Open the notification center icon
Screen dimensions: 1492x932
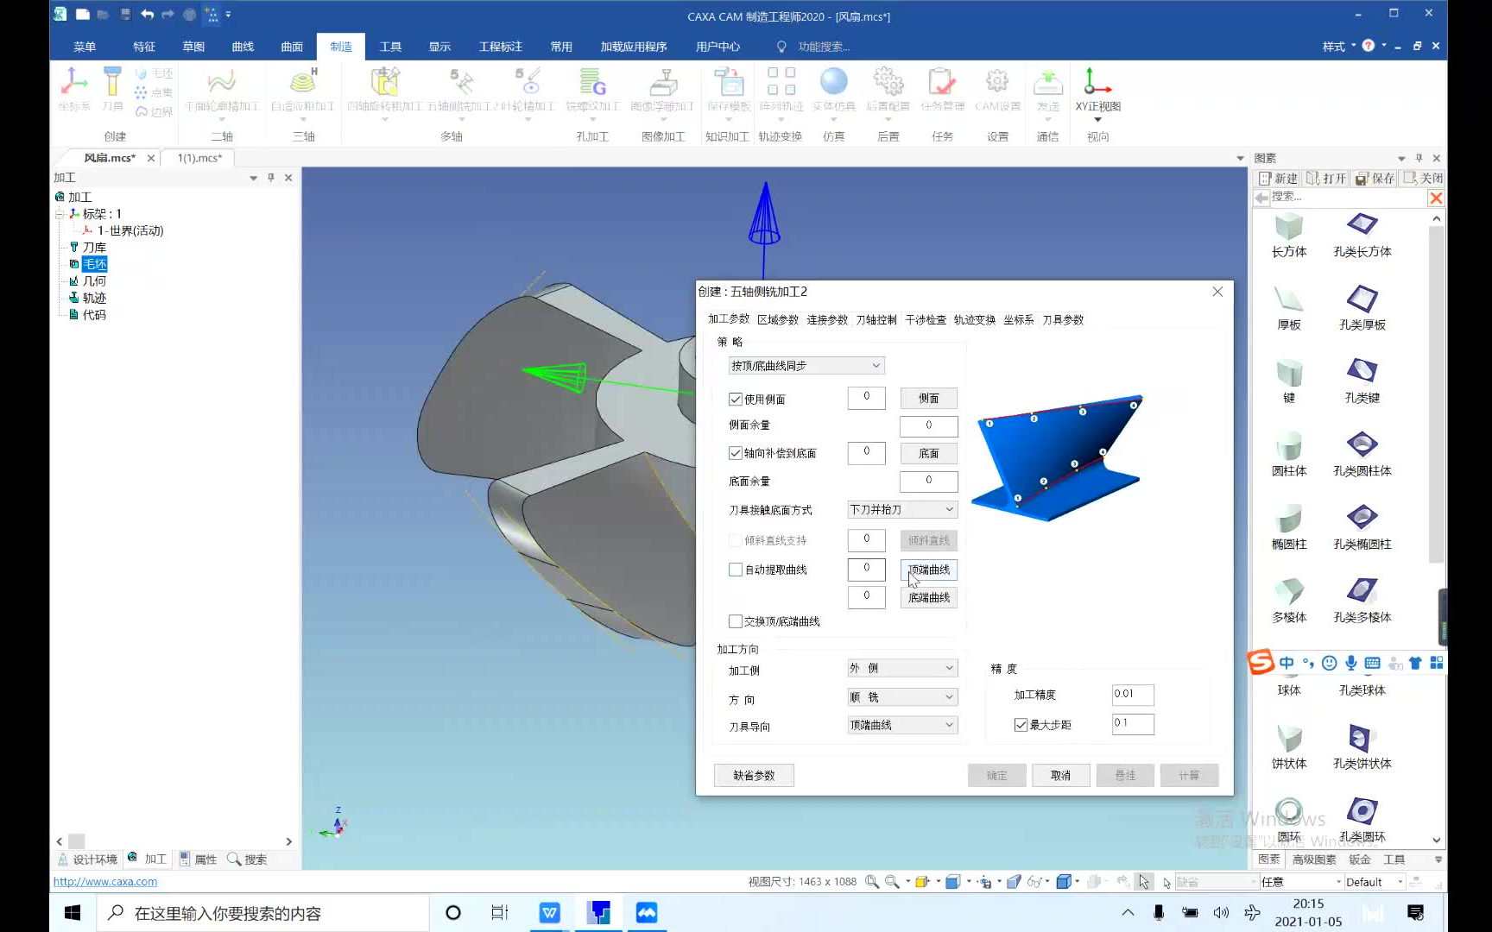coord(1416,913)
